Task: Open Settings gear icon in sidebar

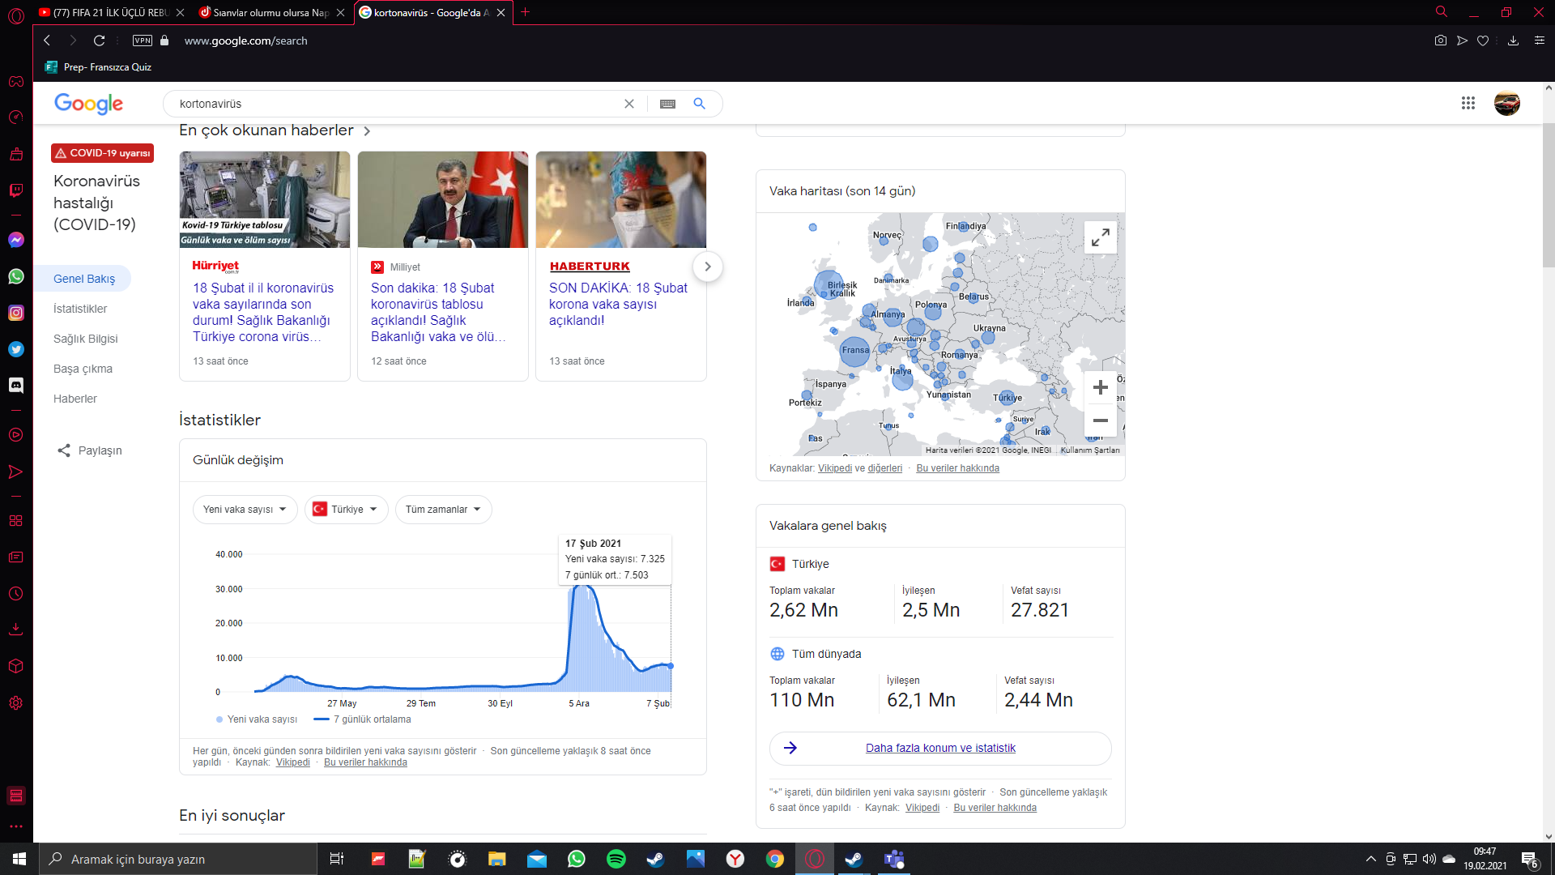Action: pyautogui.click(x=16, y=703)
